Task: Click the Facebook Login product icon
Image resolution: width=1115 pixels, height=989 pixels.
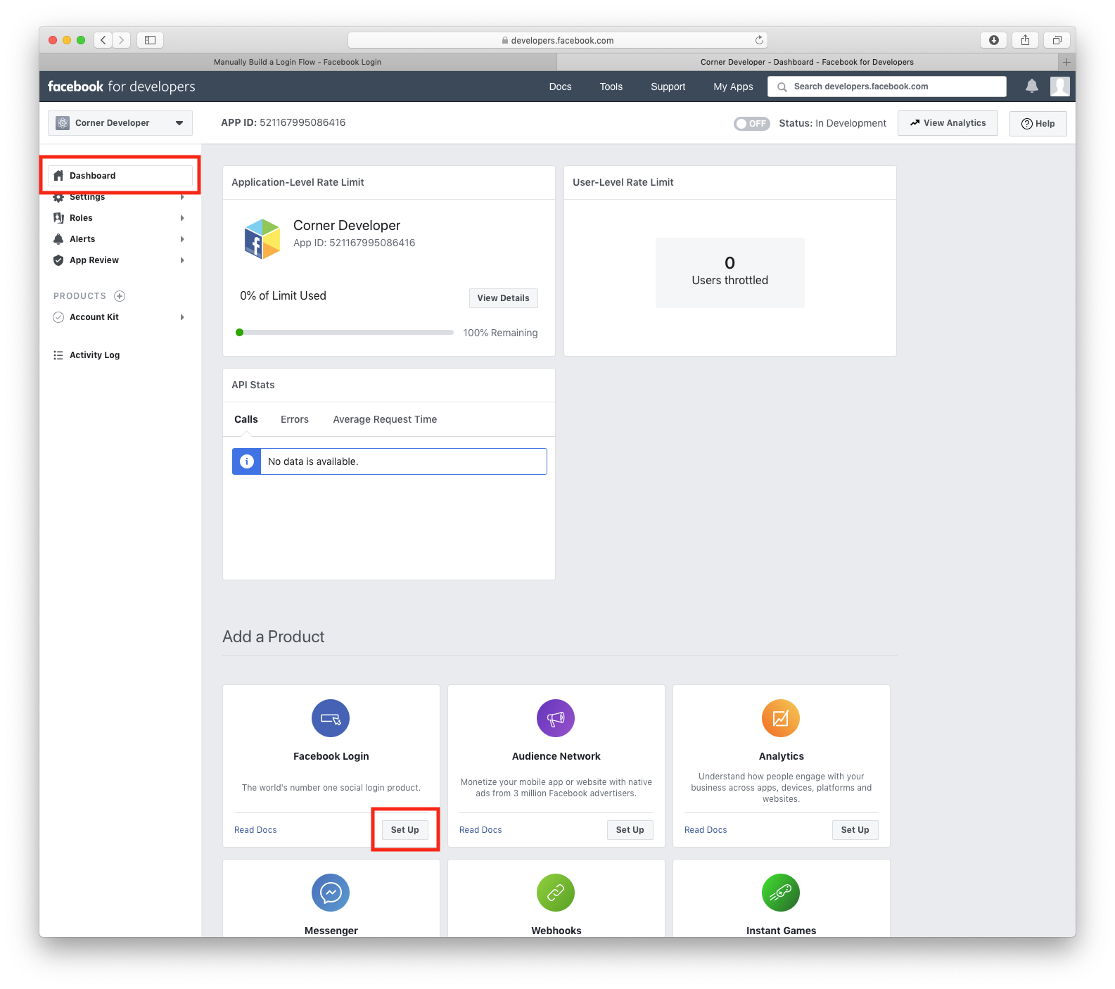Action: (x=331, y=718)
